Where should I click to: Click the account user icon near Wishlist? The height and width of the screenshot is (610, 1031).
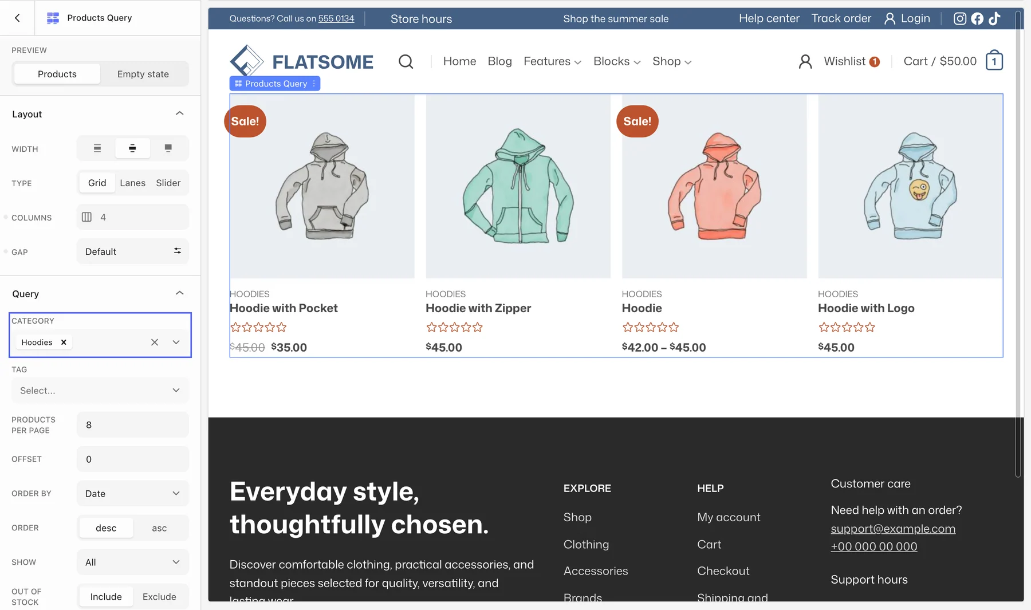pos(805,61)
